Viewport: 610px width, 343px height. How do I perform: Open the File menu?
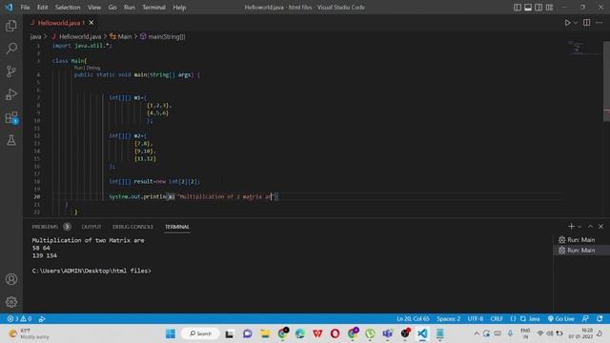(25, 7)
